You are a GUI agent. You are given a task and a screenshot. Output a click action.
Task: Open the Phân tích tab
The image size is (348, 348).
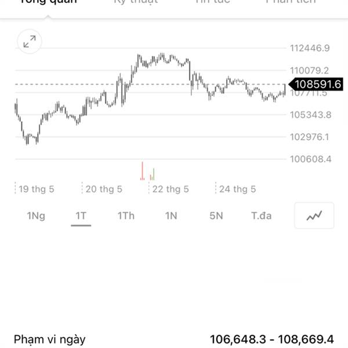pos(291,2)
